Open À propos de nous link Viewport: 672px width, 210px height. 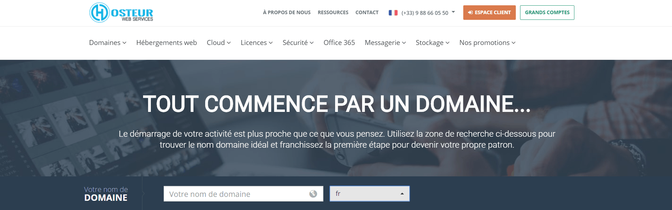click(x=287, y=12)
